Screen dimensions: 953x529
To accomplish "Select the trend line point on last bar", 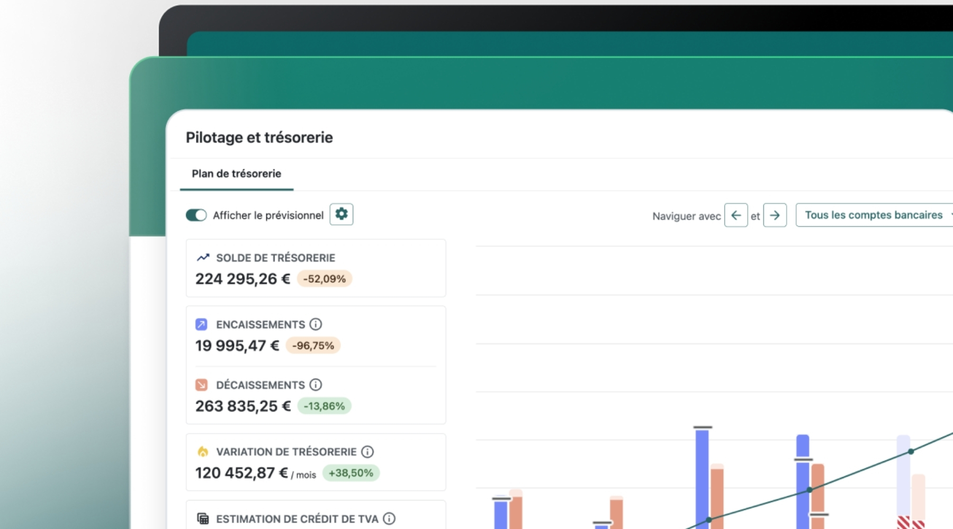I will [x=911, y=451].
